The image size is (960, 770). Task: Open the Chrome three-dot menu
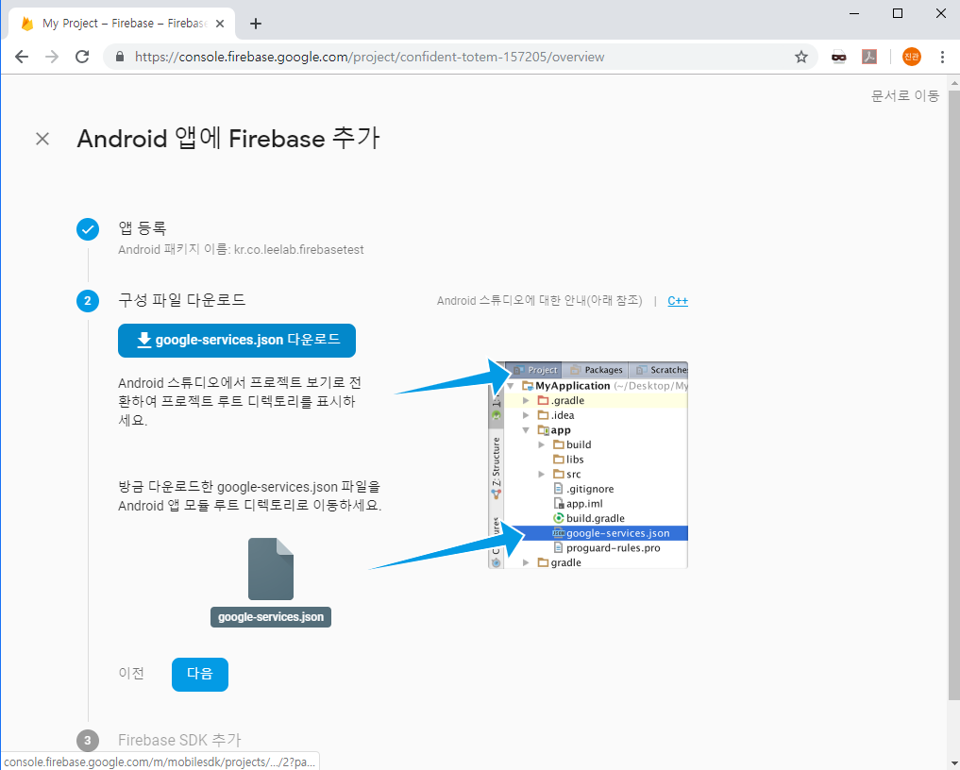[x=941, y=57]
